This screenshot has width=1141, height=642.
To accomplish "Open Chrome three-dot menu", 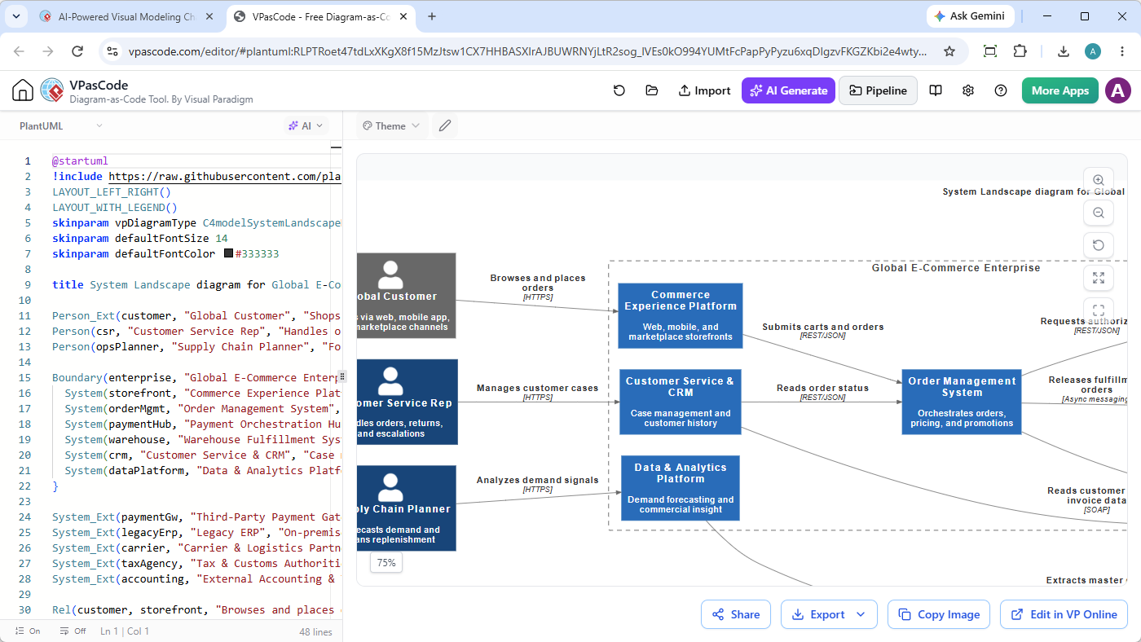I will pyautogui.click(x=1122, y=51).
